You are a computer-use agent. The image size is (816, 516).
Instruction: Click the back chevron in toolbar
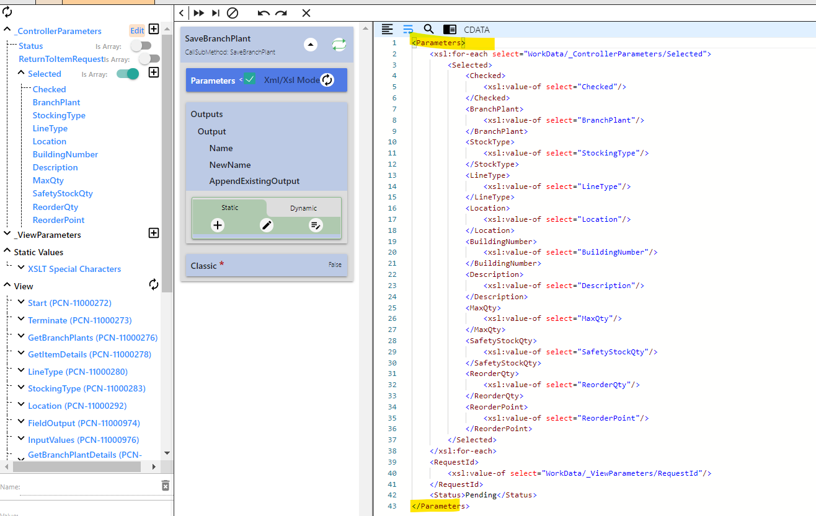pyautogui.click(x=181, y=13)
